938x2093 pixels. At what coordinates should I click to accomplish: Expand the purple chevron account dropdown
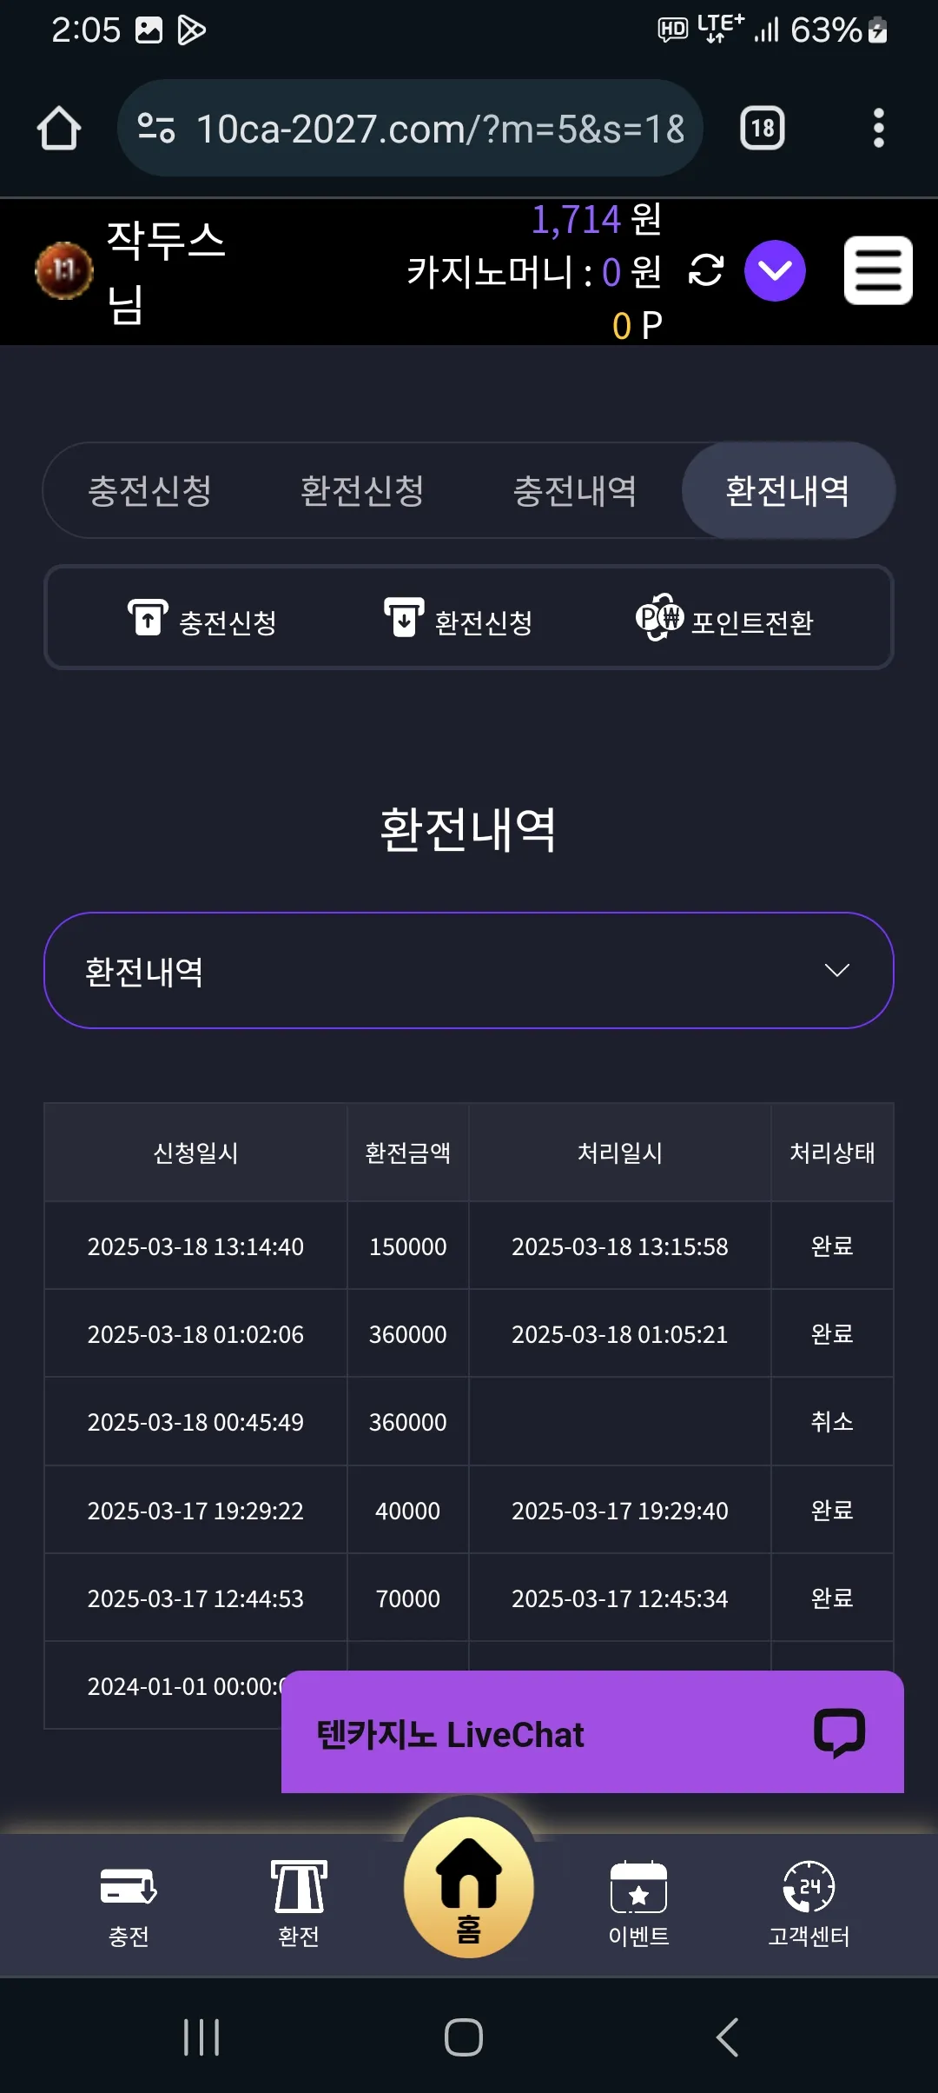[x=775, y=270]
